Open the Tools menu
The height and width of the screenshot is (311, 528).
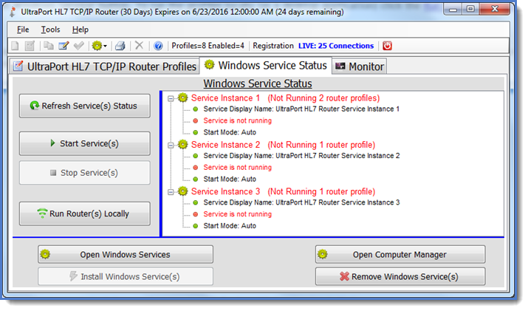(50, 30)
